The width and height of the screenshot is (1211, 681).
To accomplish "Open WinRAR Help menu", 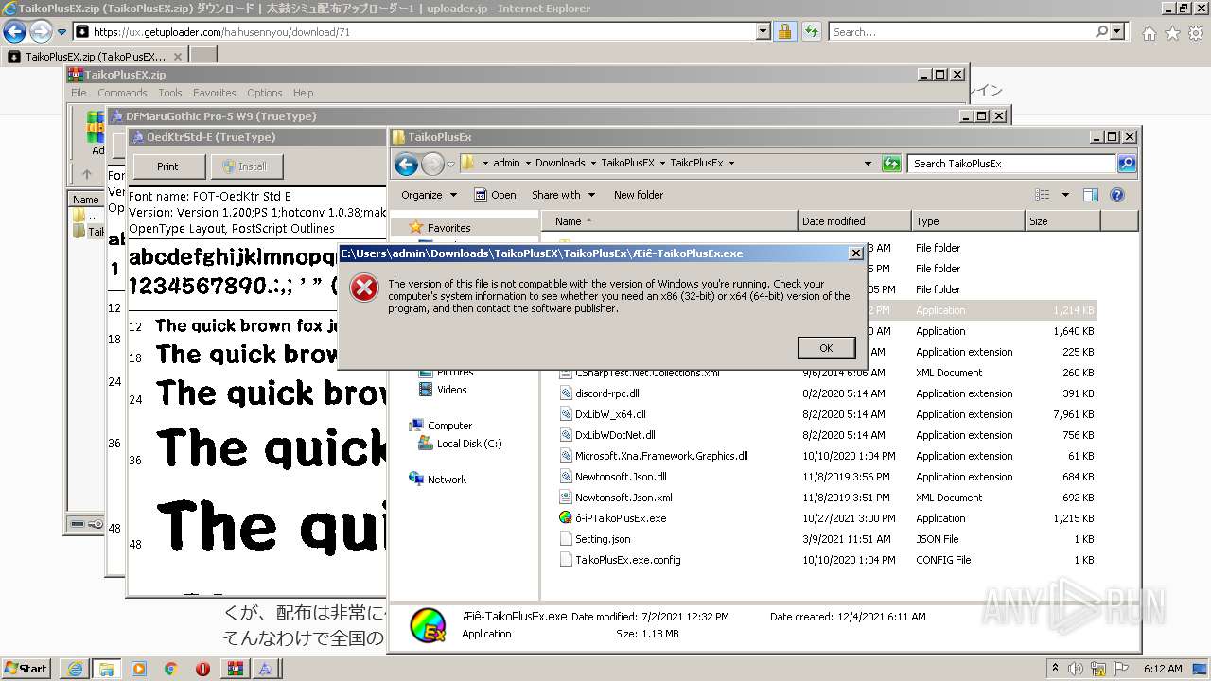I will click(x=303, y=93).
